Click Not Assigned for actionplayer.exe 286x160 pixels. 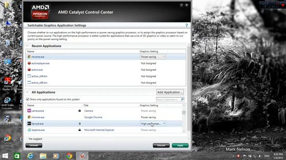coord(148,63)
